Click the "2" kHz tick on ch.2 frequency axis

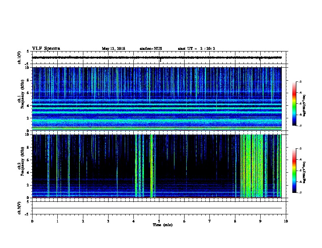[28, 185]
